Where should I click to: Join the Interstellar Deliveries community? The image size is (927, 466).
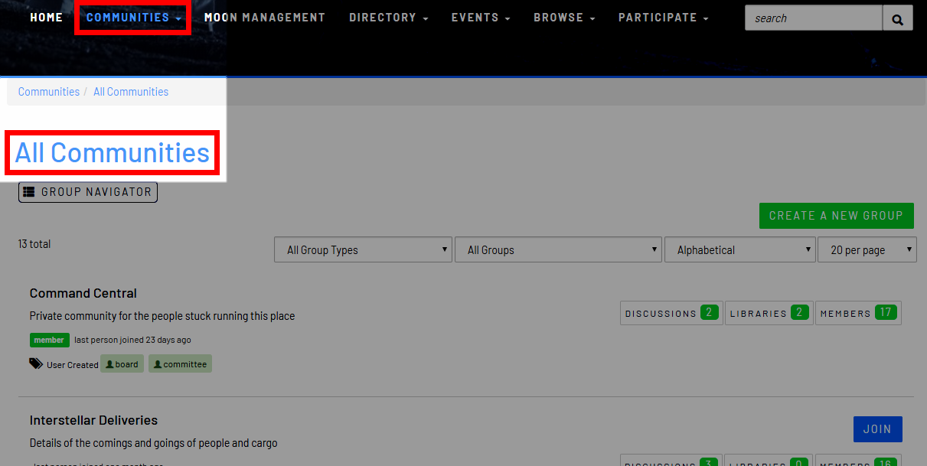click(877, 429)
